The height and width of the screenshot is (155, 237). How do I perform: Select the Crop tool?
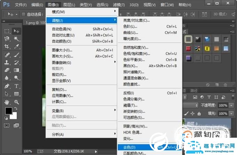pos(7,46)
